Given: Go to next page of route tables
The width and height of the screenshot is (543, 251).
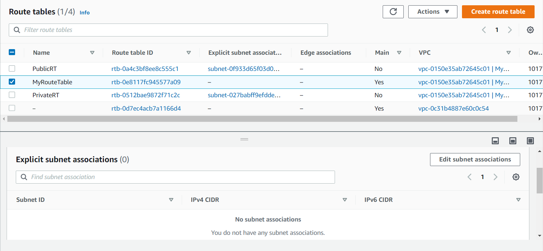Looking at the screenshot, I should click(510, 30).
